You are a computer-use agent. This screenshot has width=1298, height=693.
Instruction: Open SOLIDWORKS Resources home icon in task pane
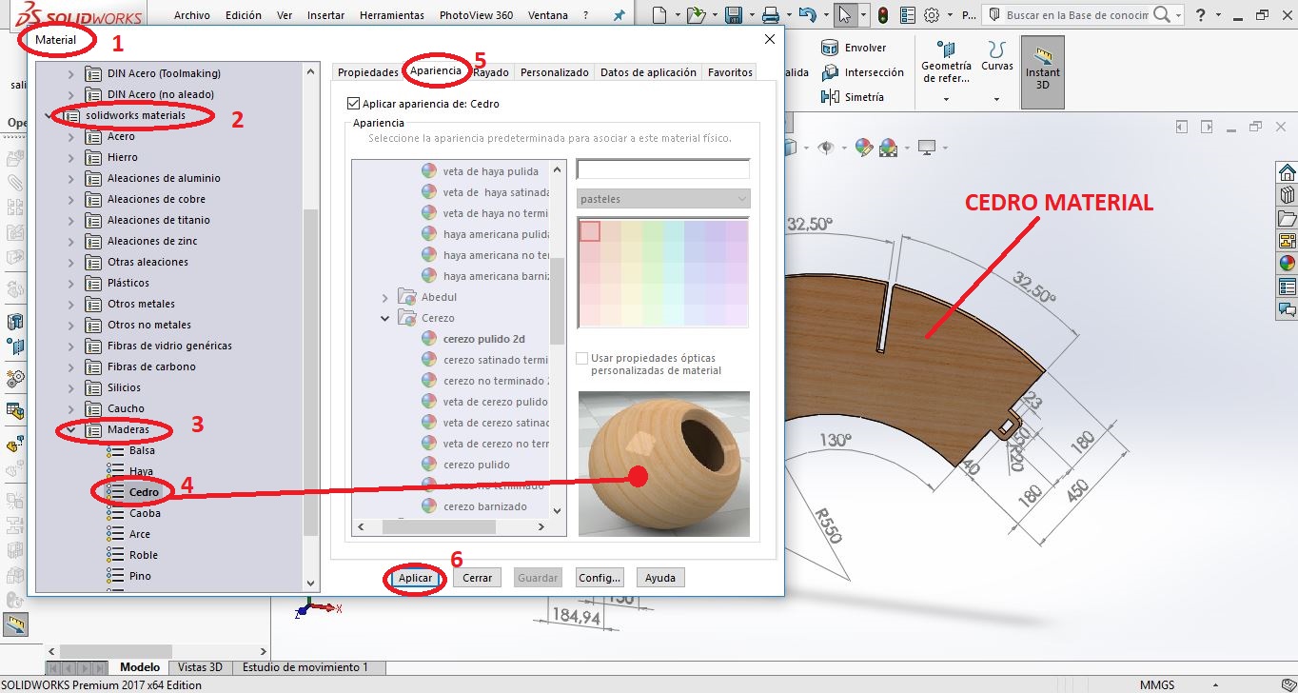click(1287, 172)
